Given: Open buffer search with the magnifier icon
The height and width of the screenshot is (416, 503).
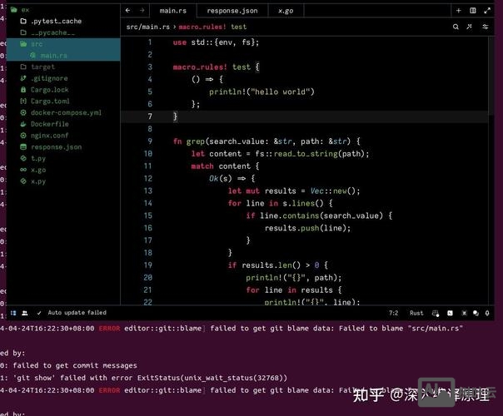Looking at the screenshot, I should [456, 27].
